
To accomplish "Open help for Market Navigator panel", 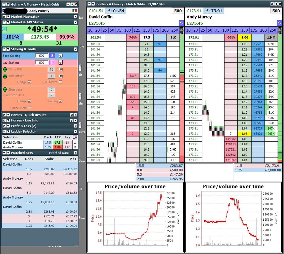I will pos(8,17).
